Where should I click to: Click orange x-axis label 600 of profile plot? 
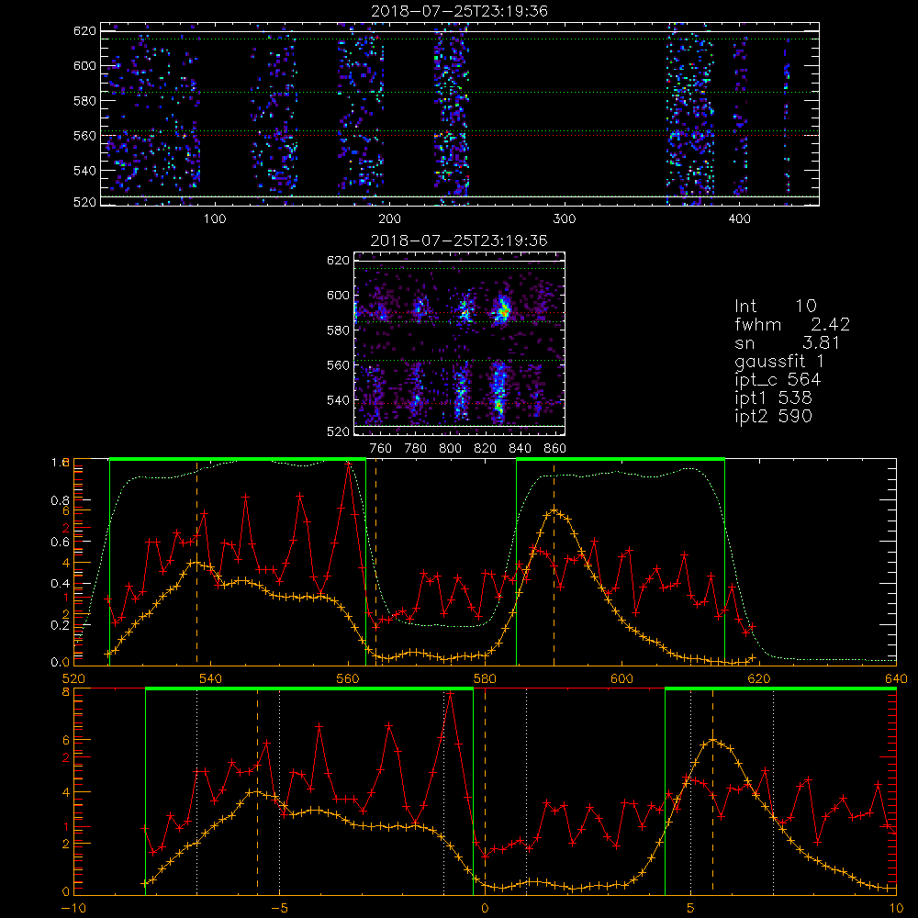(x=621, y=679)
